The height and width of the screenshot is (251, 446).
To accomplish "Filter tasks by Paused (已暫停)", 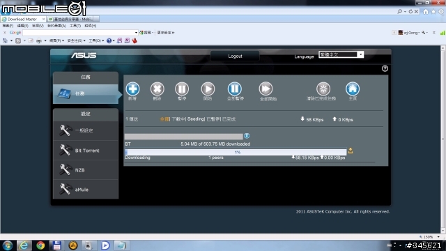I will (213, 119).
